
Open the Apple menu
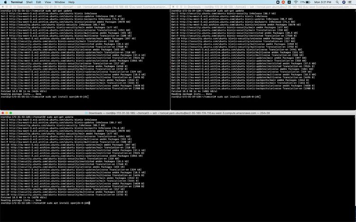(x=5, y=2)
